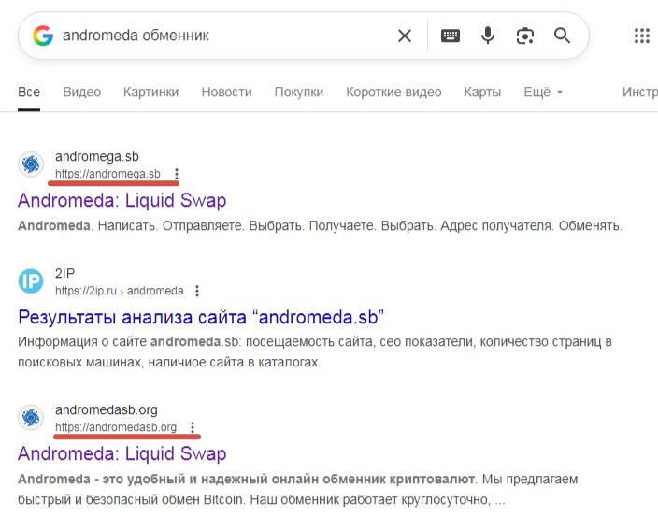The width and height of the screenshot is (658, 531).
Task: Click the magnifying glass search button
Action: 562,36
